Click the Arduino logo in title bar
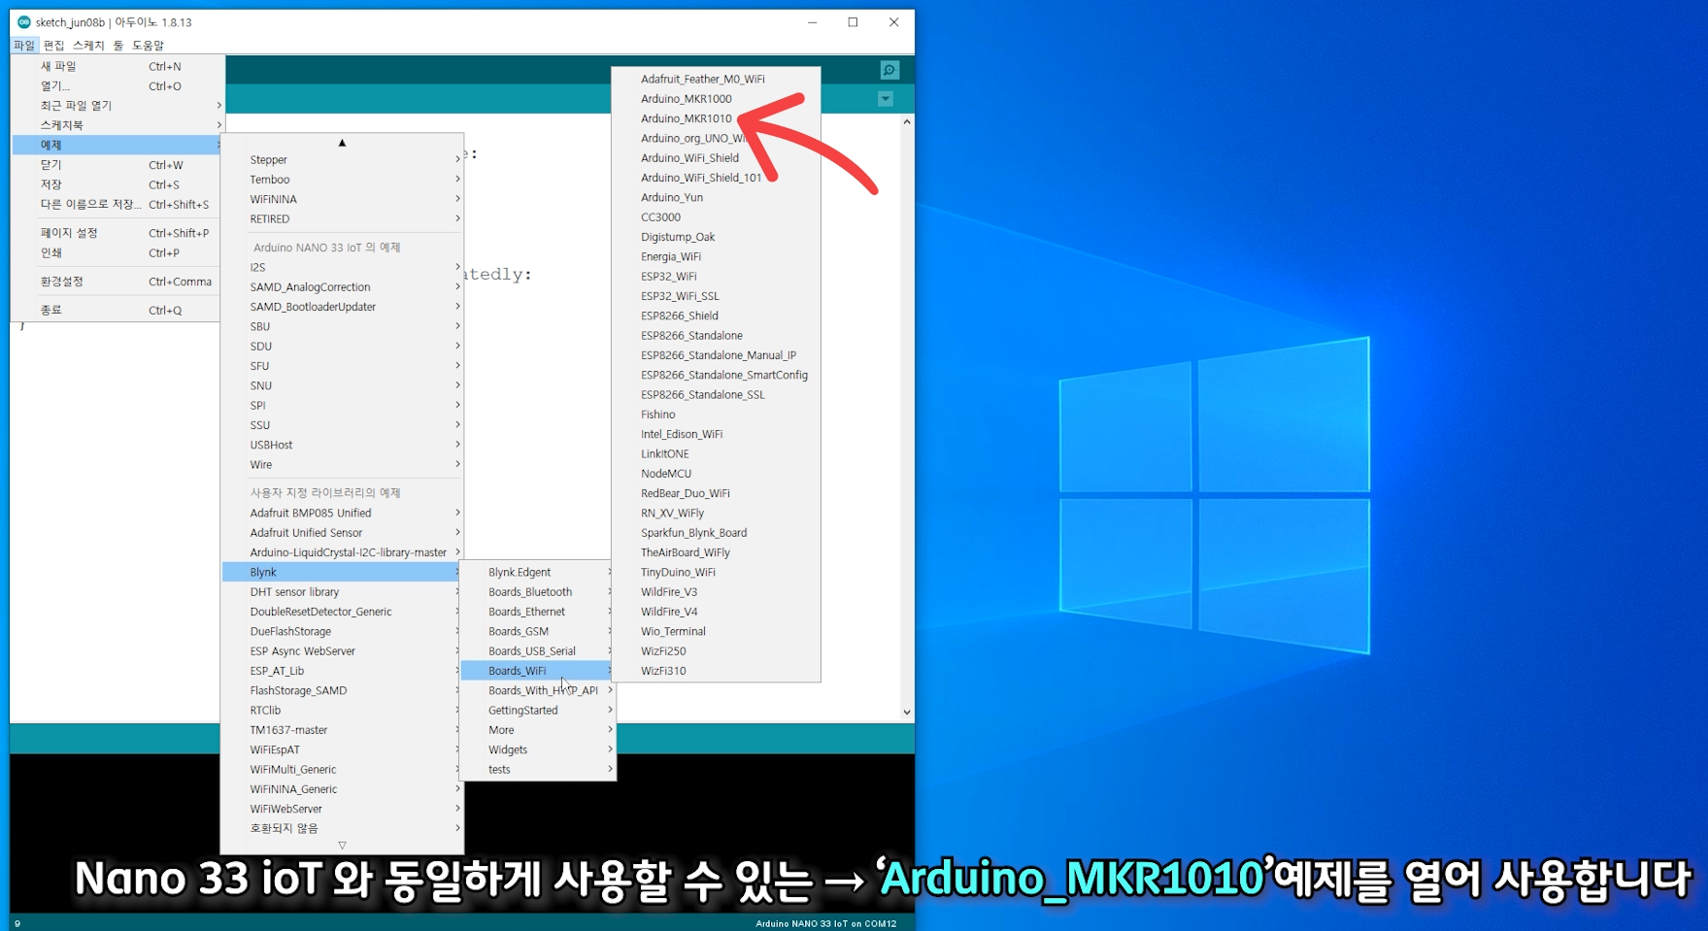 (x=23, y=22)
